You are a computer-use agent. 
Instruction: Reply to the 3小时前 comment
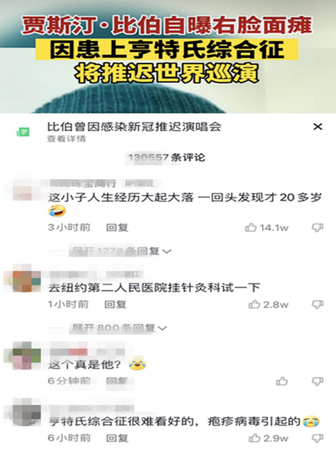click(x=117, y=228)
